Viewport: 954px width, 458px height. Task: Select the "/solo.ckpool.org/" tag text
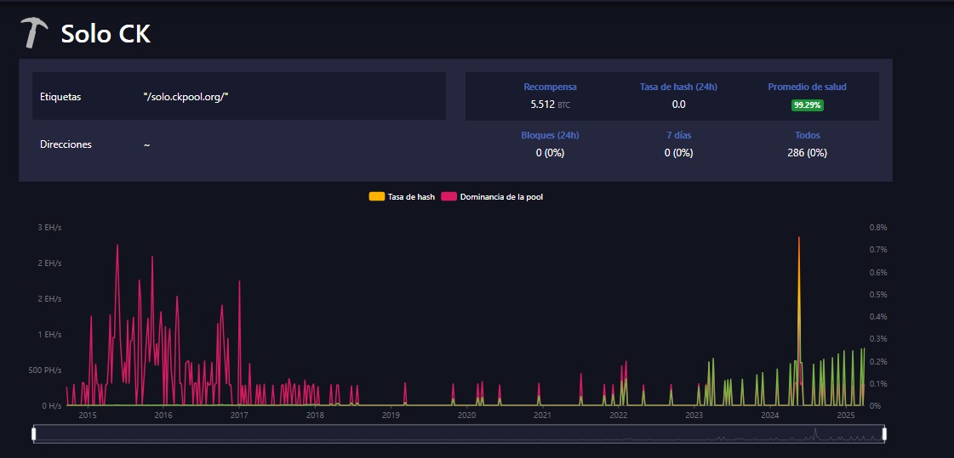point(186,97)
